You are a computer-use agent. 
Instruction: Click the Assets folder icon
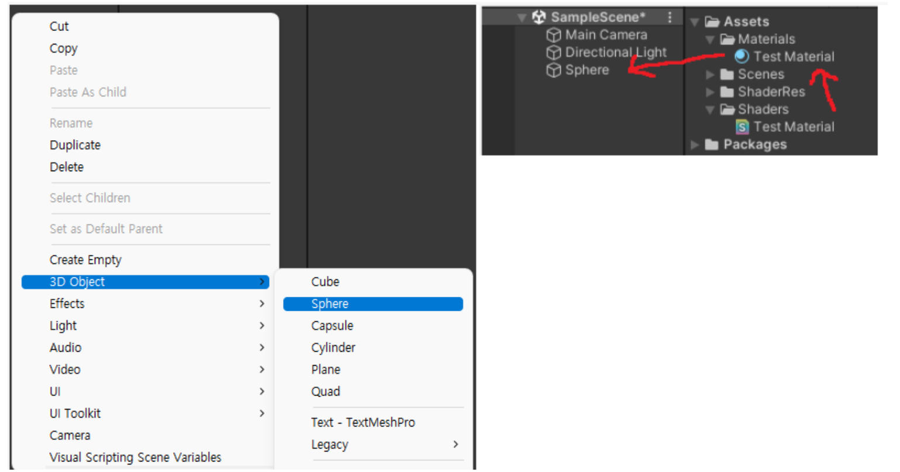[x=712, y=22]
